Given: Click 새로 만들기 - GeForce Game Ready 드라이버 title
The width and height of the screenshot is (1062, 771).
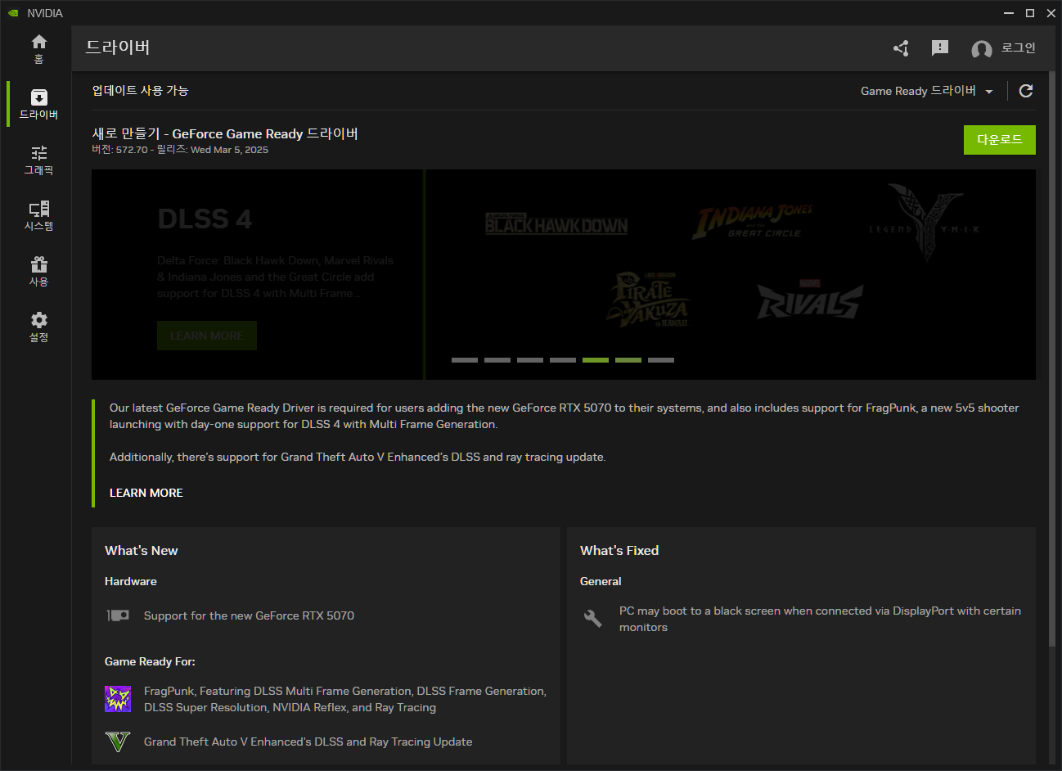Looking at the screenshot, I should (x=225, y=133).
